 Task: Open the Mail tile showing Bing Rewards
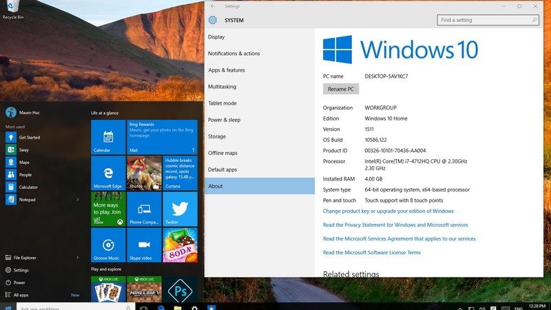point(162,137)
